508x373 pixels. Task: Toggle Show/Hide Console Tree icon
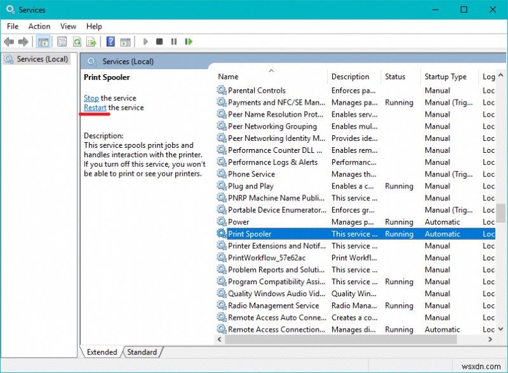(x=43, y=42)
